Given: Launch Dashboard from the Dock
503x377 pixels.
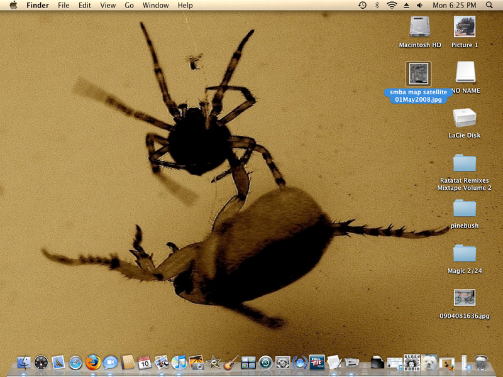Looking at the screenshot, I should [x=41, y=363].
